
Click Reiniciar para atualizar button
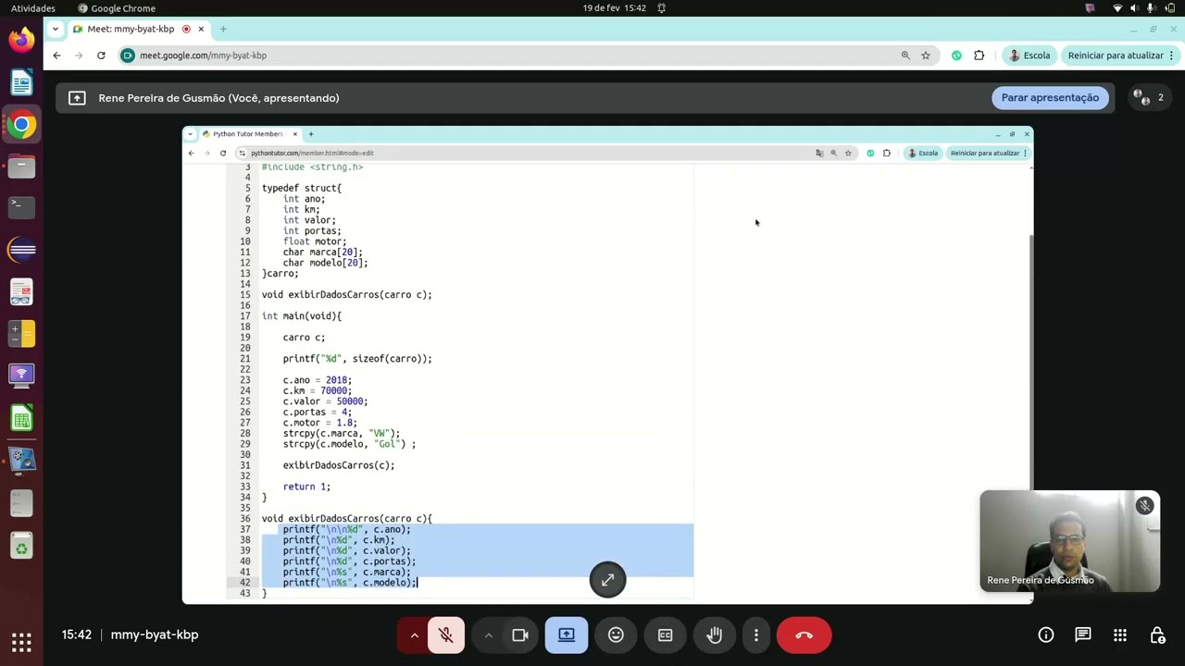tap(1120, 55)
